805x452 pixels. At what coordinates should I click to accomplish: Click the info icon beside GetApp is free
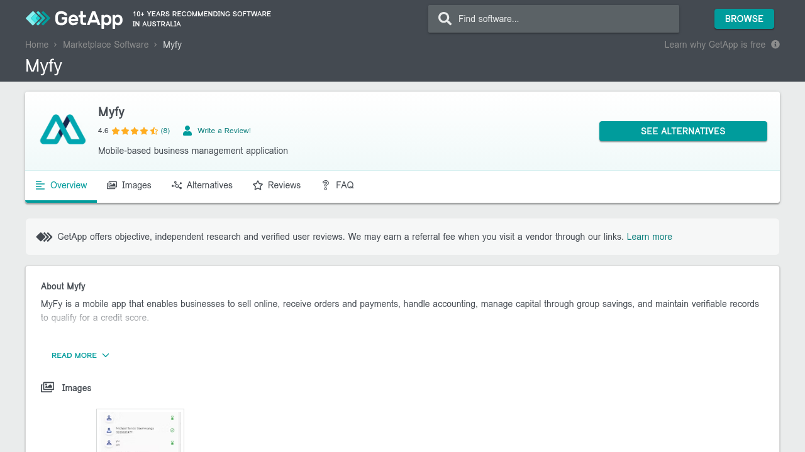click(775, 45)
